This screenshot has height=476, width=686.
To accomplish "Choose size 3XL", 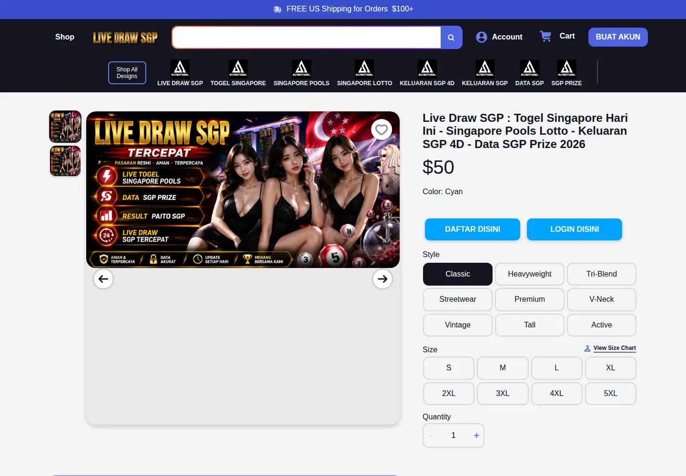I will click(503, 394).
